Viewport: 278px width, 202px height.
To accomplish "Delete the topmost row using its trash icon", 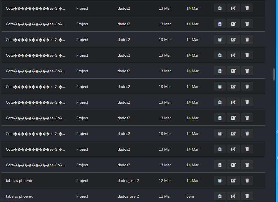I will 247,8.
